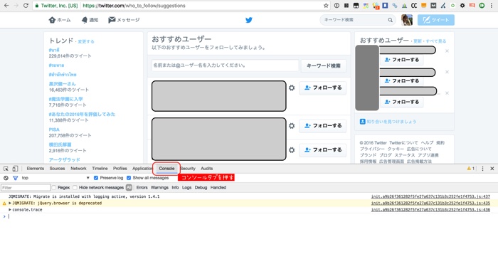The width and height of the screenshot is (498, 279).
Task: Focus the name or @username search field
Action: tap(225, 65)
